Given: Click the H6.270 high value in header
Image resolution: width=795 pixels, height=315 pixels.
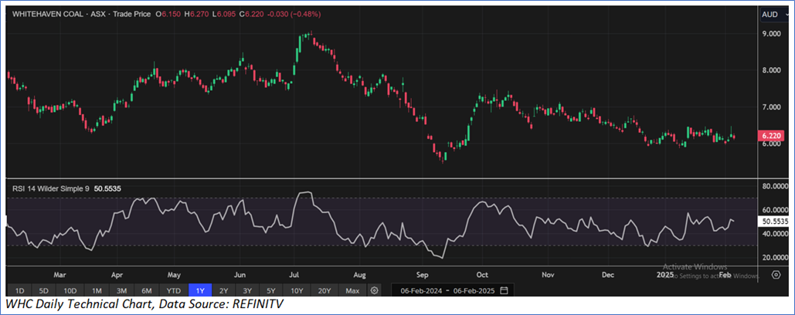Looking at the screenshot, I should tap(198, 14).
